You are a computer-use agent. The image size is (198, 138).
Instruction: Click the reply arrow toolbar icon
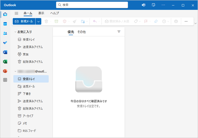(x=95, y=21)
